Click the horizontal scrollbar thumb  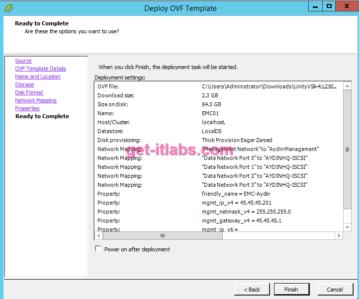coord(162,236)
